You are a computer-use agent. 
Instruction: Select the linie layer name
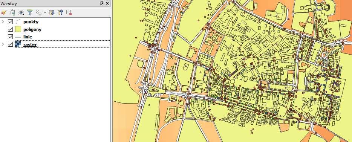click(x=28, y=37)
